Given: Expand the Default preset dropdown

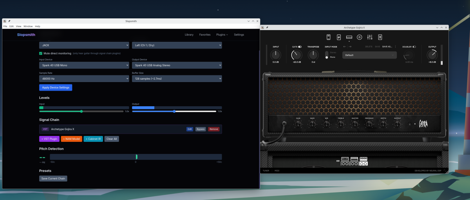Looking at the screenshot, I should point(370,55).
